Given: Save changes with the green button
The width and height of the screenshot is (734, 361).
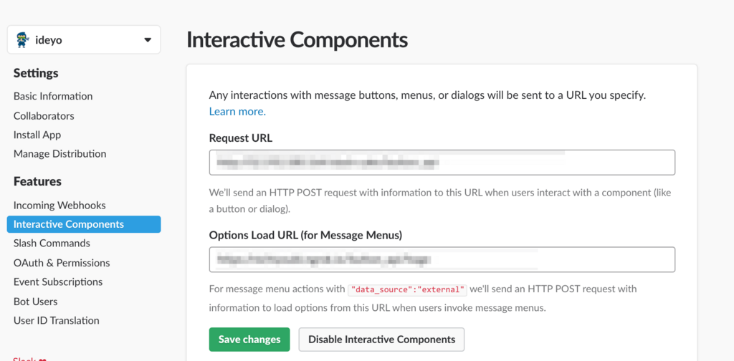Looking at the screenshot, I should coord(249,340).
